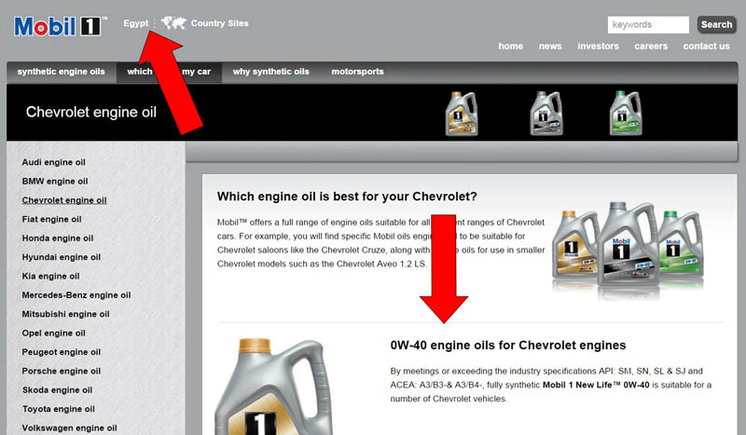746x435 pixels.
Task: Go to the motorsports tab
Action: [357, 72]
